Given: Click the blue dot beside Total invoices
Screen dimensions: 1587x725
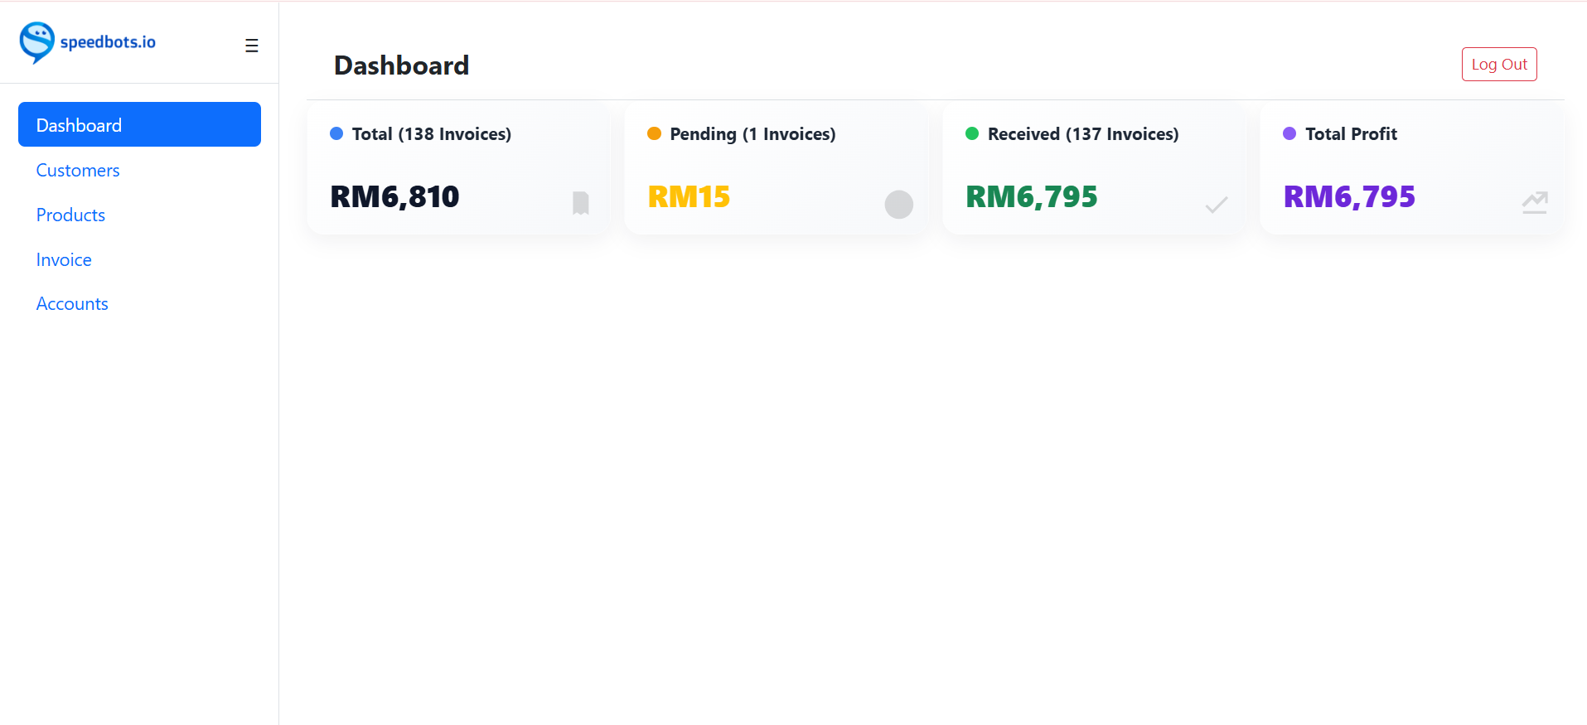Looking at the screenshot, I should (336, 133).
